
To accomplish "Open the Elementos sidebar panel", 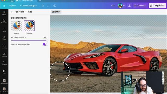I will pyautogui.click(x=4, y=21).
